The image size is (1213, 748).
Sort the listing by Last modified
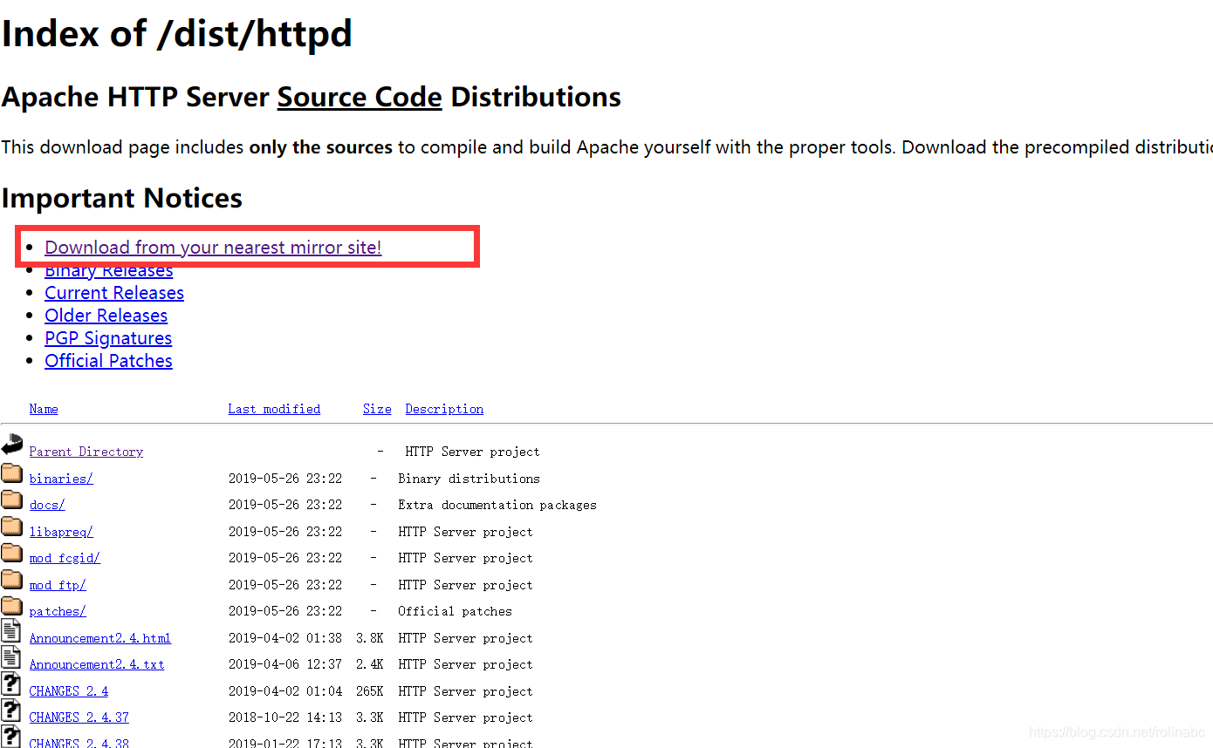[x=274, y=409]
